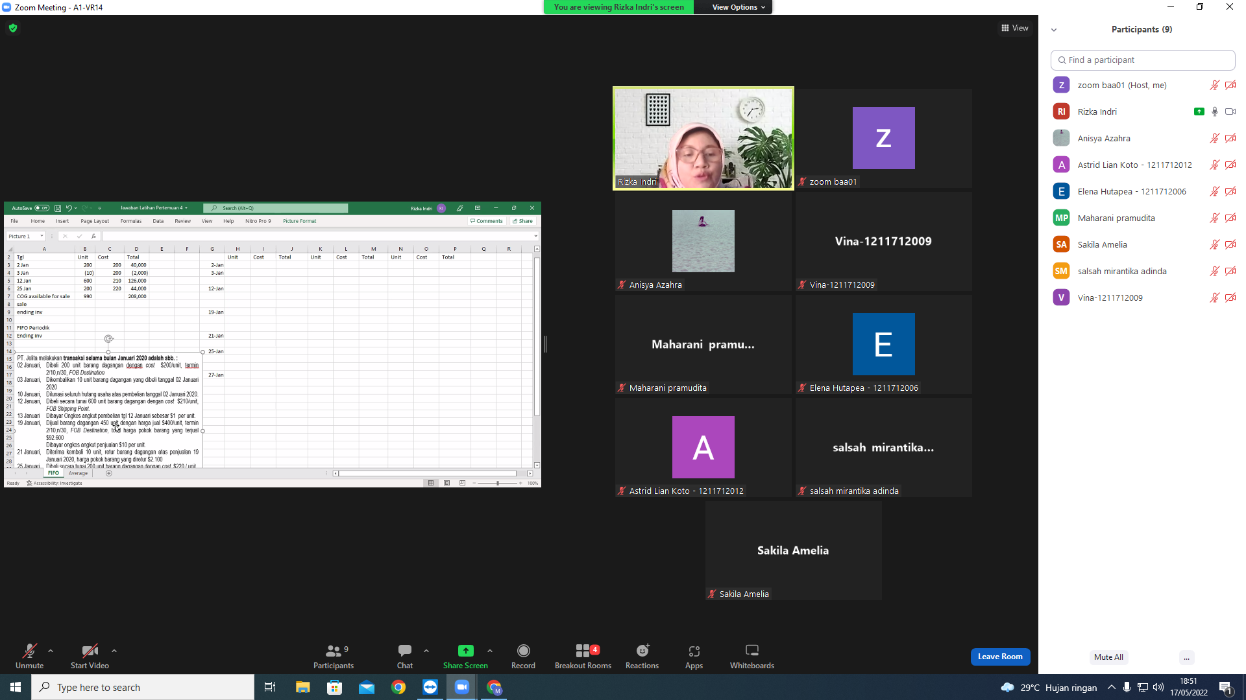
Task: Open the Picture Format tab in Excel
Action: 300,221
